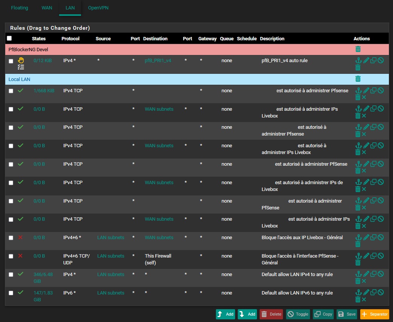Viewport: 393px width, 322px height.
Task: Open the OpenVPN tab
Action: [x=98, y=8]
